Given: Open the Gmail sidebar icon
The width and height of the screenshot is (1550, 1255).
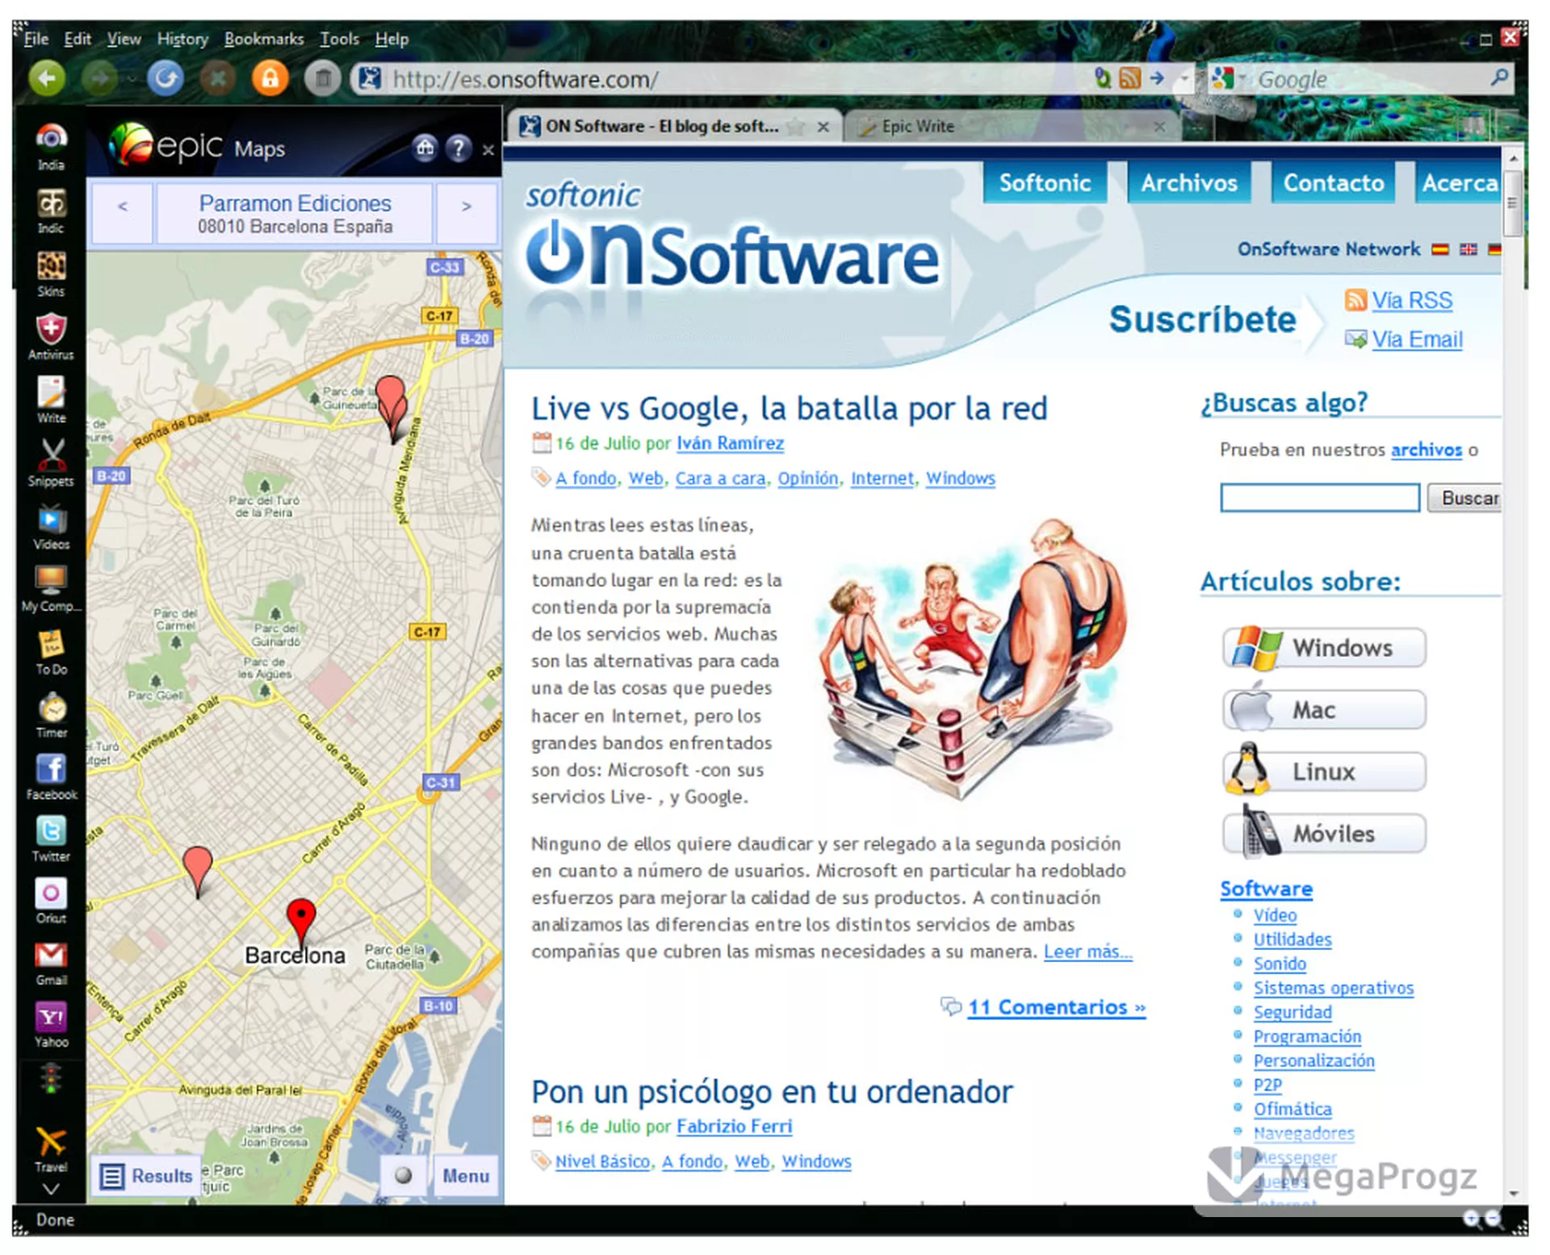Looking at the screenshot, I should click(51, 964).
